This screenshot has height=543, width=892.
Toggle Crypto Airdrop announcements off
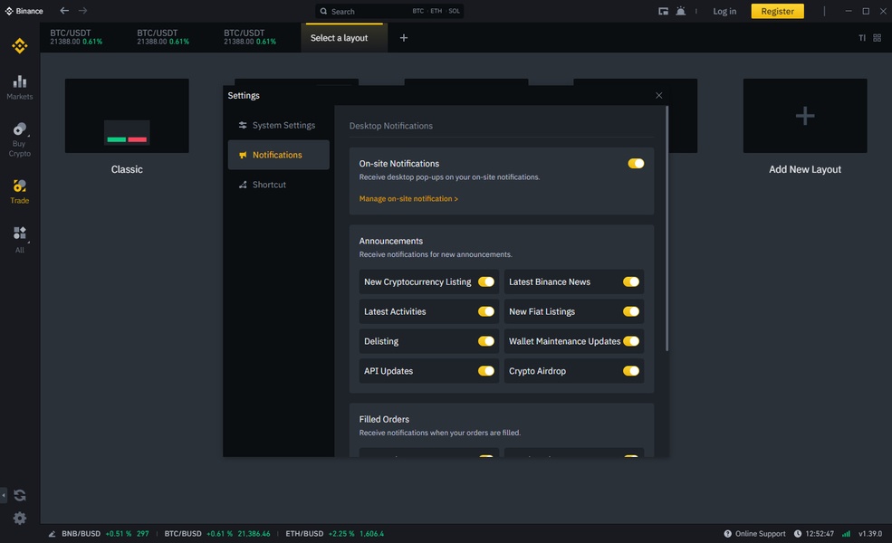(631, 371)
